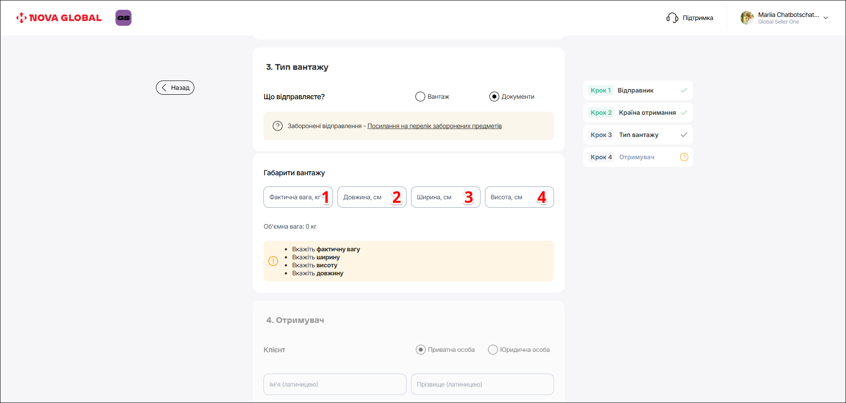Select the Вантаж radio option

420,97
